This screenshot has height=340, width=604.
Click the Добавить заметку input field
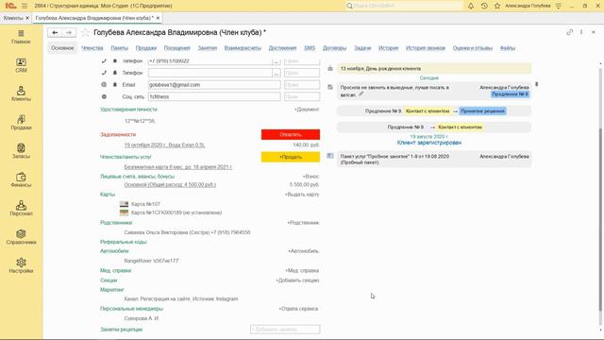coord(285,330)
